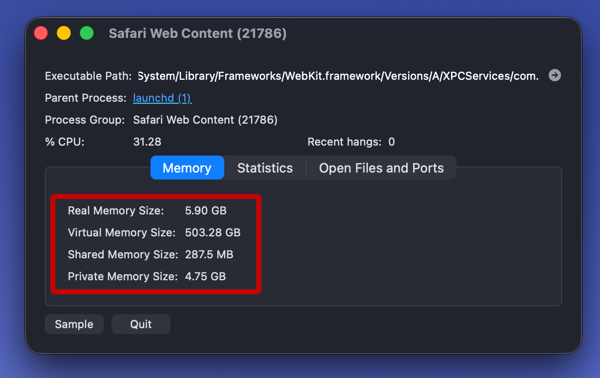Viewport: 600px width, 378px height.
Task: Click the arrow icon beside Executable Path
Action: (x=555, y=75)
